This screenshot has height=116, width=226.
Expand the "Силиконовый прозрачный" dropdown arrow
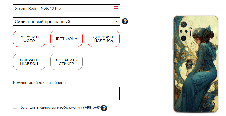[x=117, y=22]
